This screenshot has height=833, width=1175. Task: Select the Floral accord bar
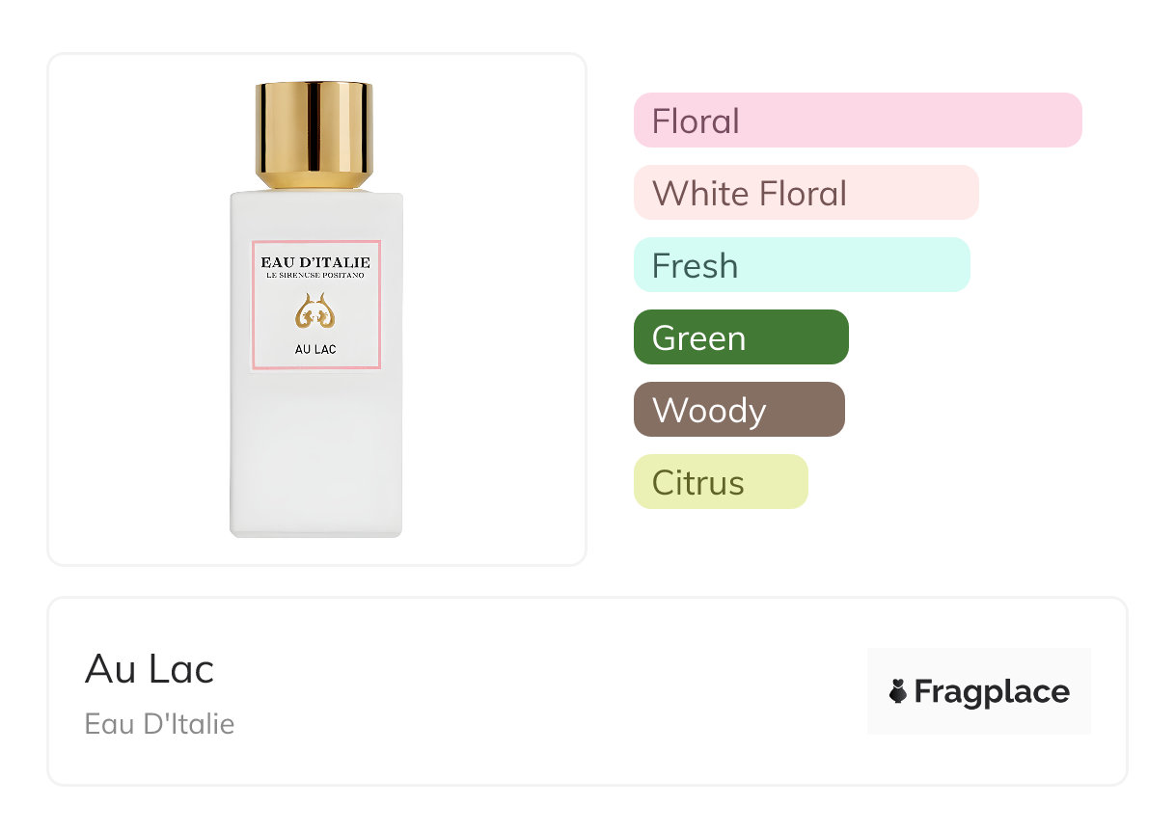[858, 121]
